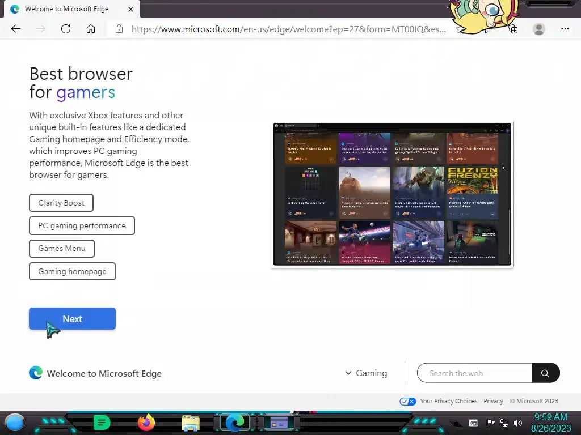
Task: Open the Start menu orb
Action: [15, 423]
